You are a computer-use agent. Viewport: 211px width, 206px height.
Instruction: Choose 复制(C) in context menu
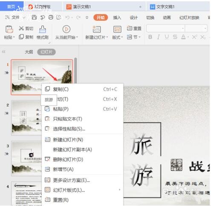pos(82,89)
